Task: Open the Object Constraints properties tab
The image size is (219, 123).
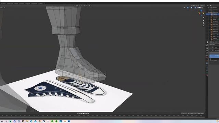Action: 207,70
